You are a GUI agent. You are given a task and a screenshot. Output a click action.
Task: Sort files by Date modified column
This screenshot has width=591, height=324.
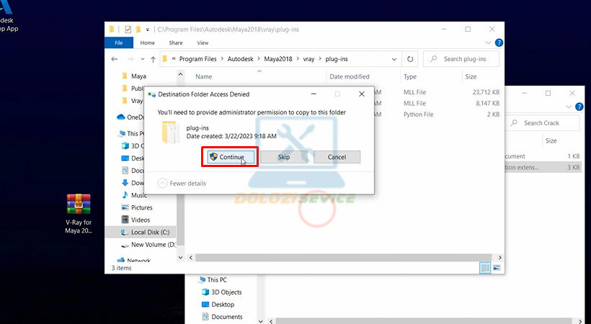(x=350, y=76)
